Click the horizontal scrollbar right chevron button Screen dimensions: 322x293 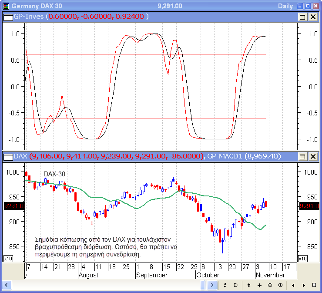pos(212,285)
